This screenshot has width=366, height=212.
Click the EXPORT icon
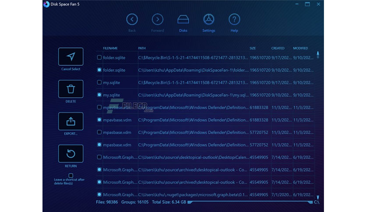pos(71,121)
